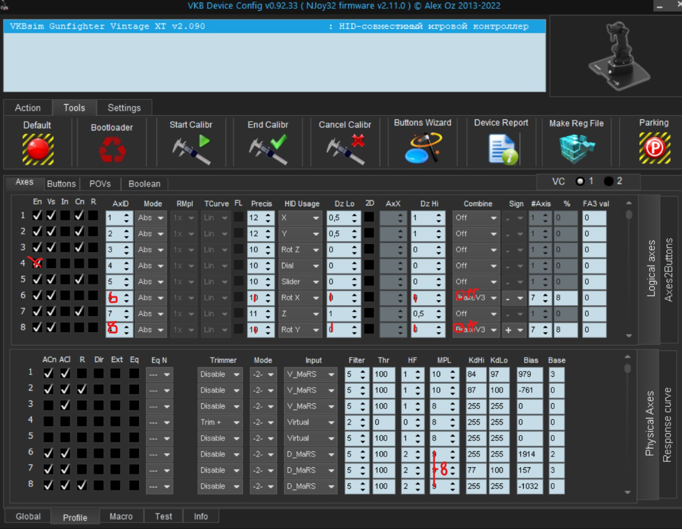Open the Device Report document icon

503,149
